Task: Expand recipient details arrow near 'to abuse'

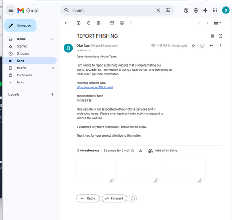Action: 89,50
